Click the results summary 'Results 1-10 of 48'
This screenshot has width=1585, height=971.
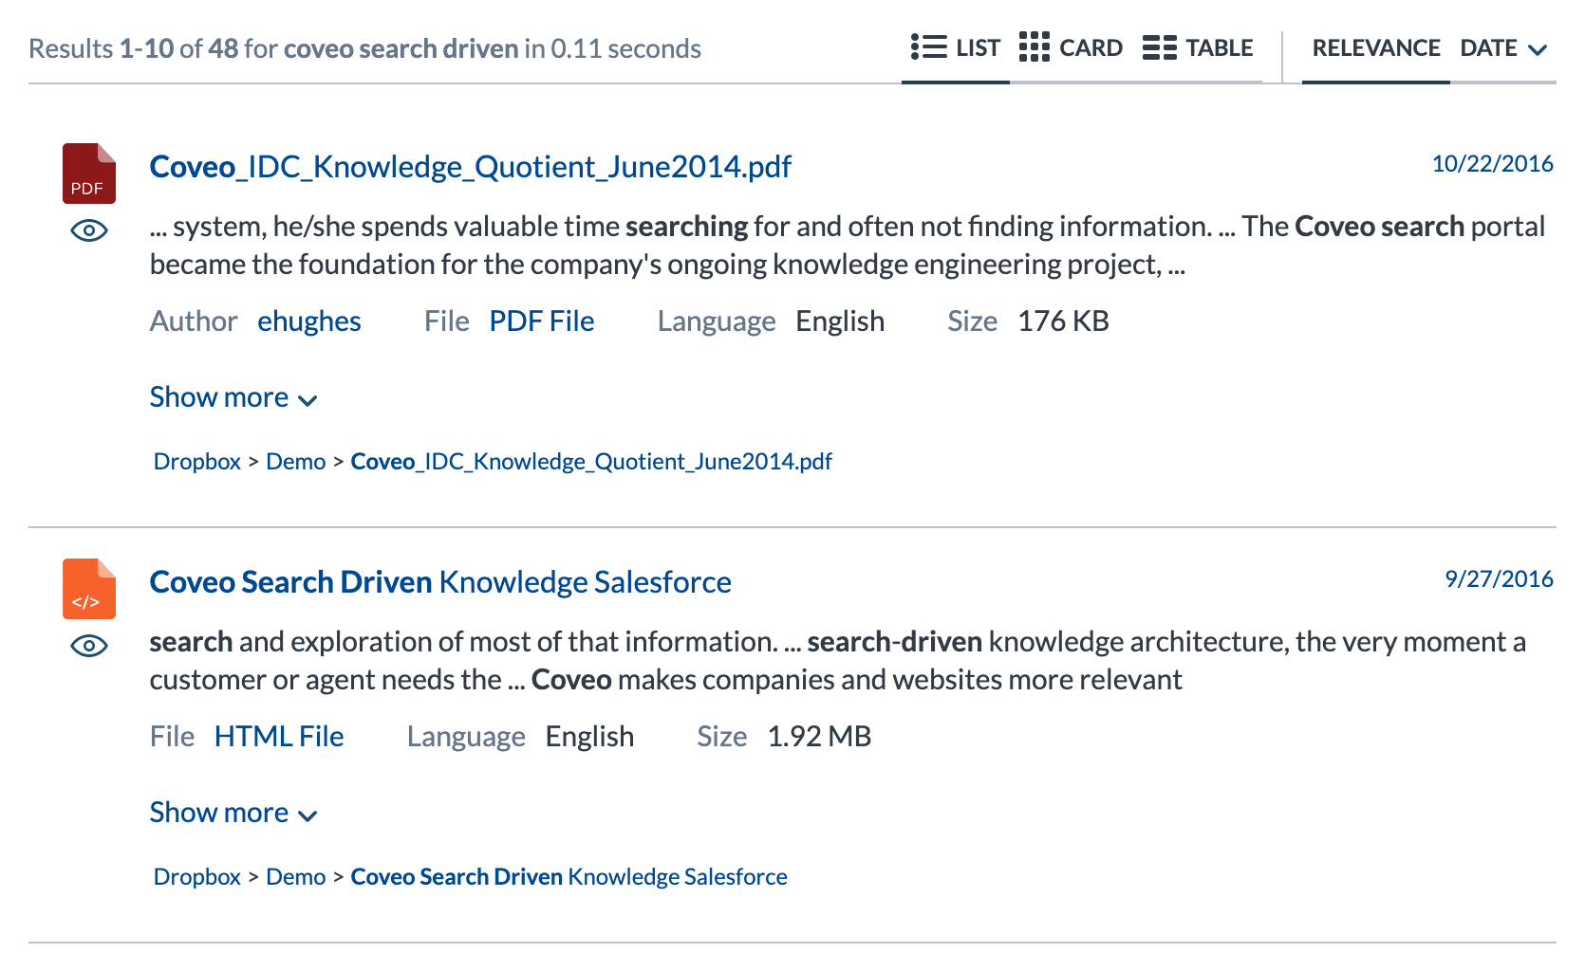tap(133, 48)
